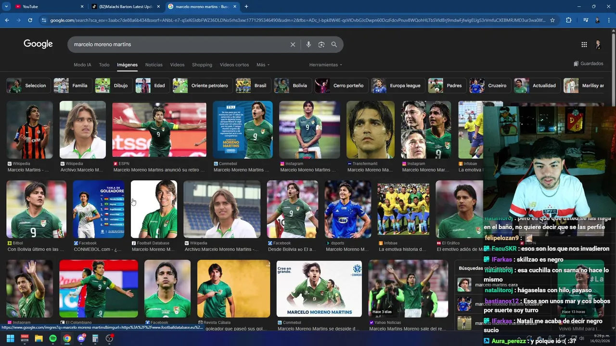Filter images by the Cruzeiro chip
This screenshot has width=616, height=346.
(x=489, y=86)
